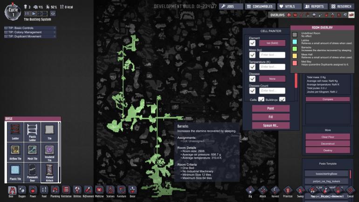Open the Ice (Solid) element selector
The image size is (359, 202).
click(x=272, y=43)
